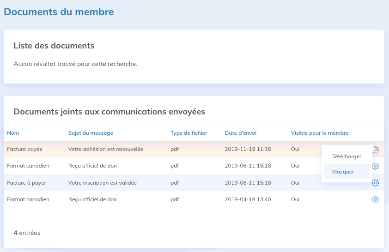Choose Télécharger from the open menu
Viewport: 389px width, 252px height.
click(346, 156)
